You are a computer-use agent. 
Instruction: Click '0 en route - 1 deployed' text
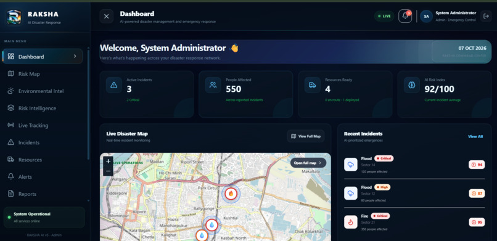pos(342,100)
